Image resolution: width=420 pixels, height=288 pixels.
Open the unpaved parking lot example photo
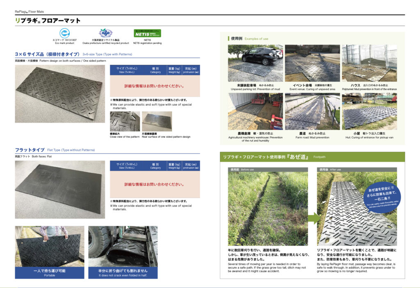(255, 63)
